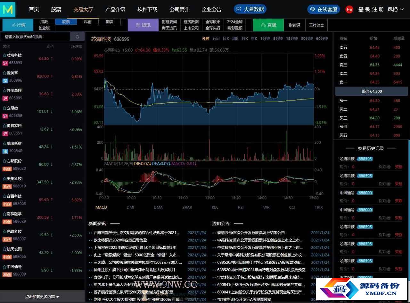Viewport: 410px width, 303px height.
Task: Open 财经要闻 news tab
Action: point(169,22)
